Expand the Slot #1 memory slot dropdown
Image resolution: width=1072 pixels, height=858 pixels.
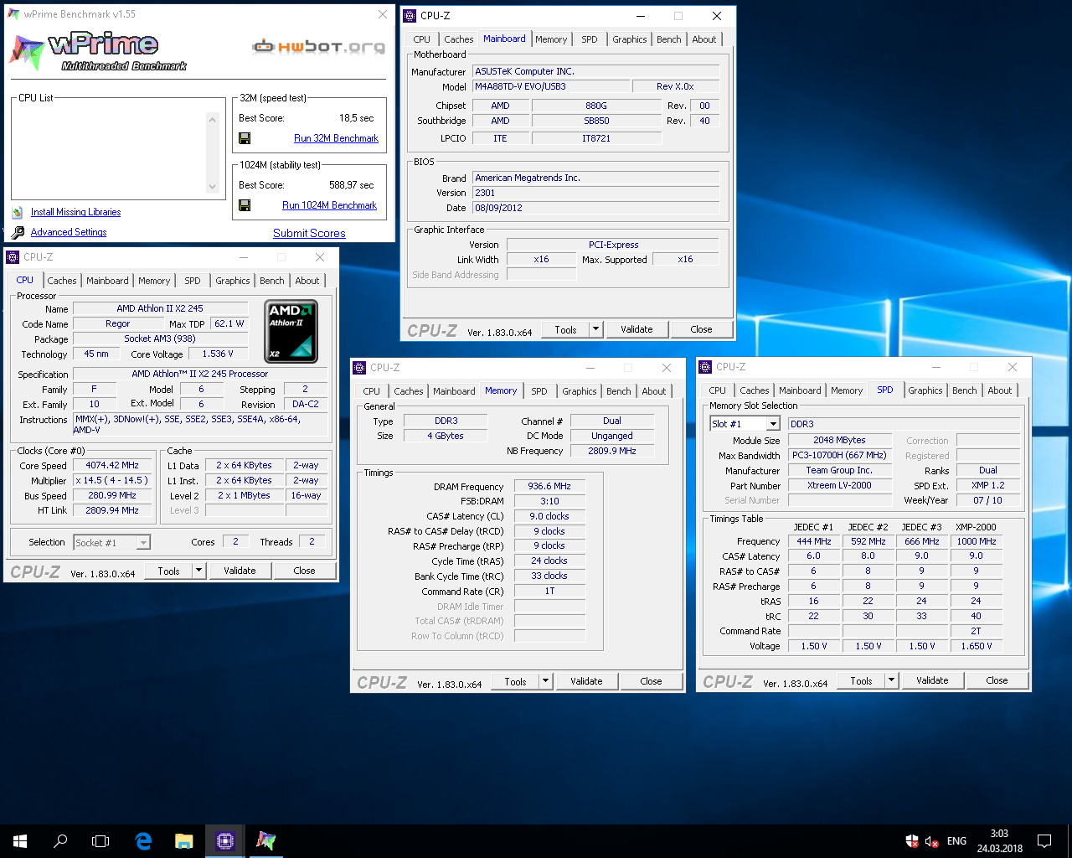tap(773, 424)
